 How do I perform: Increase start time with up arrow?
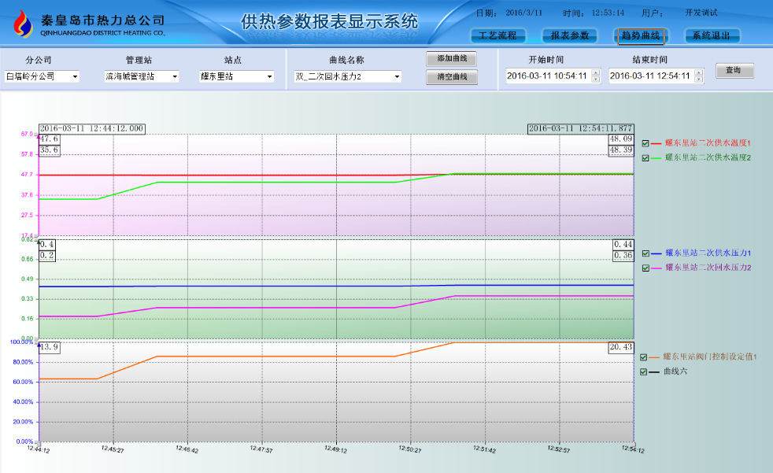(x=596, y=72)
